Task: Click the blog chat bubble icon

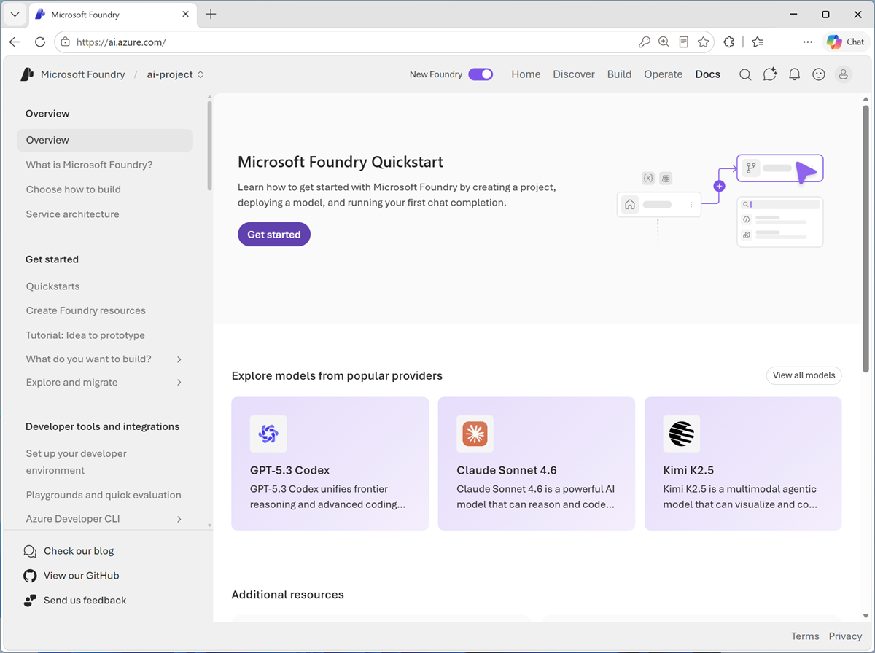Action: (30, 551)
